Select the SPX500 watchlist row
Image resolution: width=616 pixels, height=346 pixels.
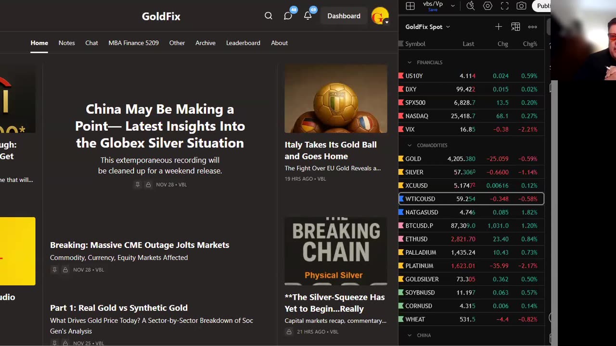pos(472,102)
